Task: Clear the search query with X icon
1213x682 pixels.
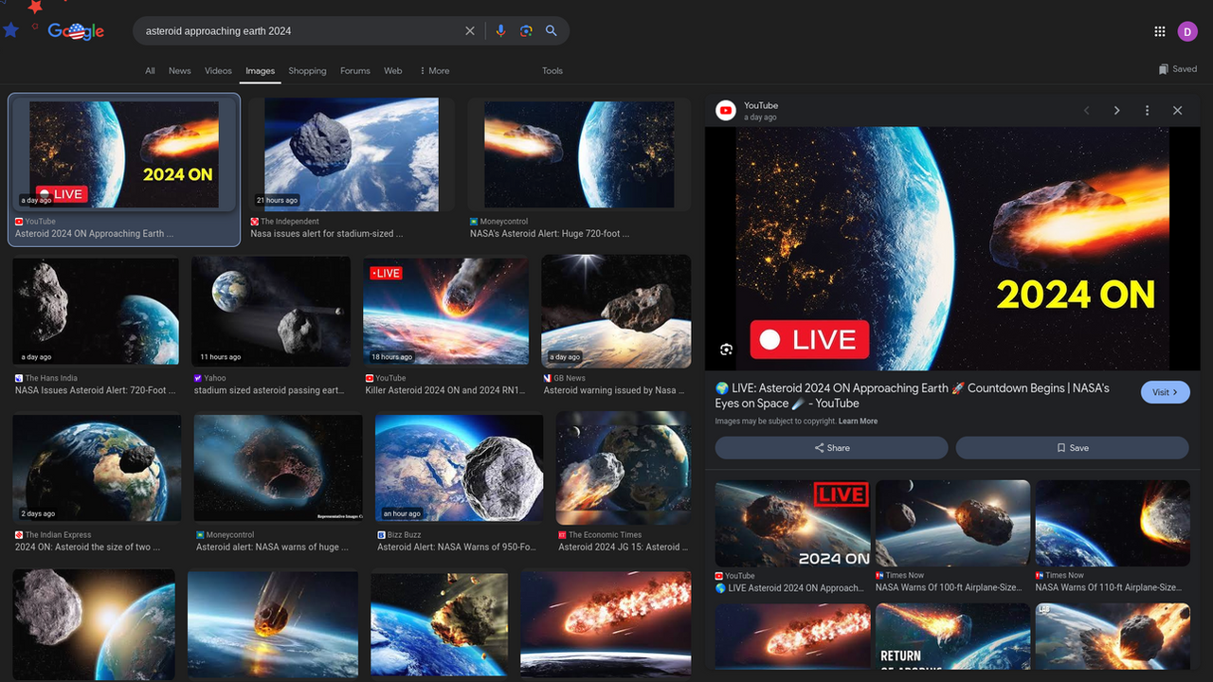Action: pos(470,31)
